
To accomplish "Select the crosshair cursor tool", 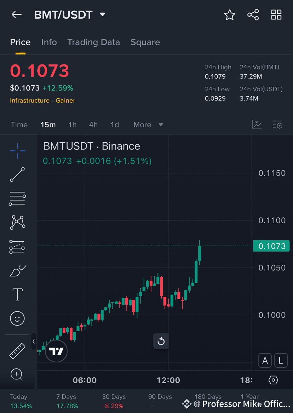I will 17,150.
